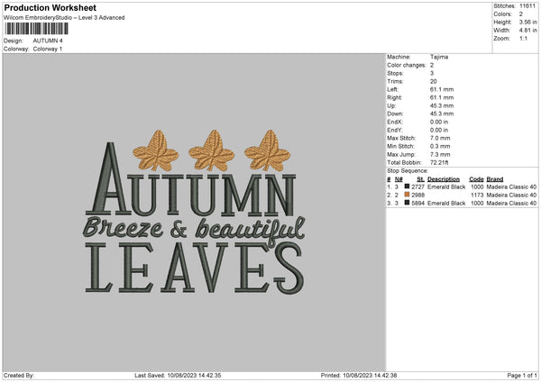Select the embroidered word AUTUMN

(193, 194)
